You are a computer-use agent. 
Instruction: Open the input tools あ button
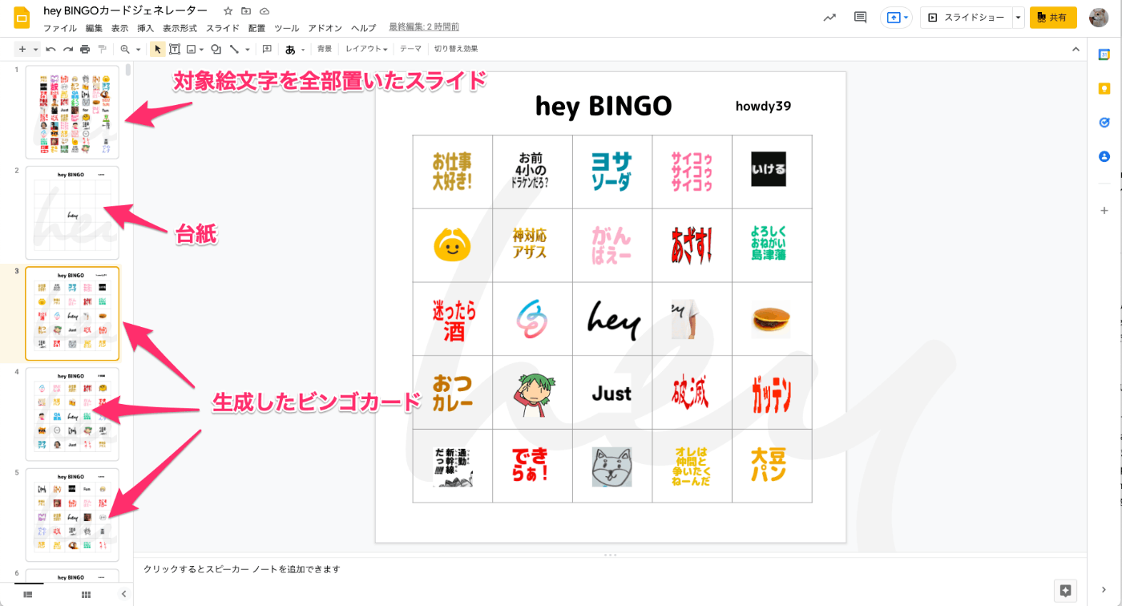coord(290,49)
